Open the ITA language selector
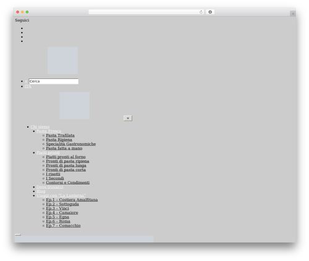The image size is (309, 261). 28,86
